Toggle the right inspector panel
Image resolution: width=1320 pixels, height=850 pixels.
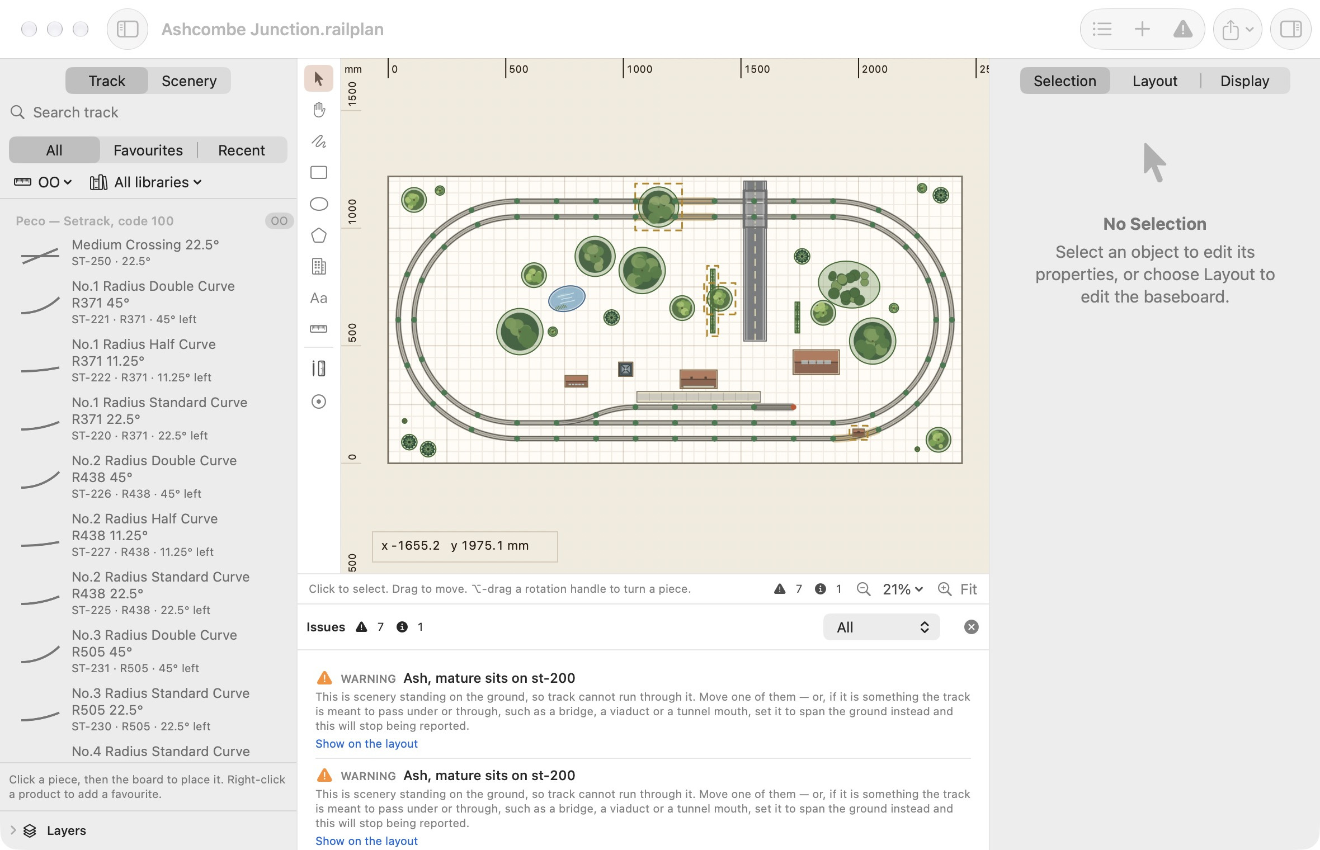click(x=1291, y=29)
